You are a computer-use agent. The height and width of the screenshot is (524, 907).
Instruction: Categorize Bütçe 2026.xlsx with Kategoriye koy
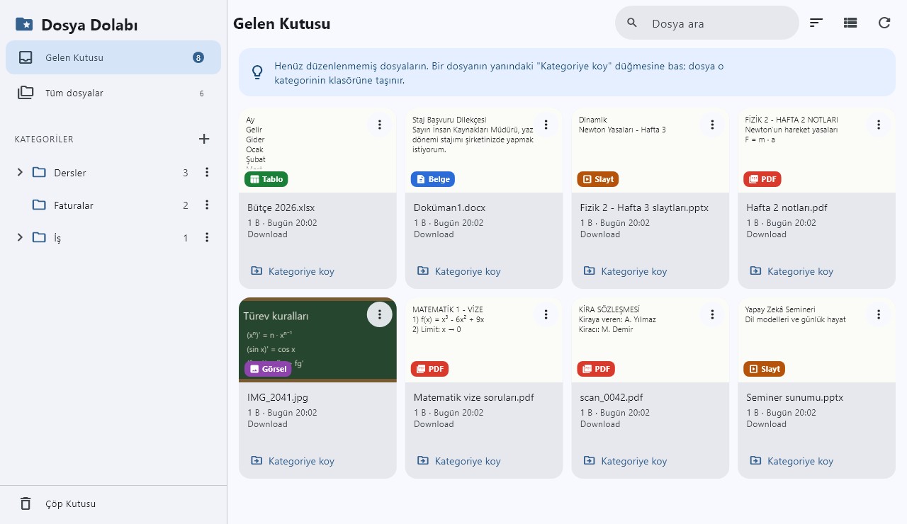pos(292,271)
